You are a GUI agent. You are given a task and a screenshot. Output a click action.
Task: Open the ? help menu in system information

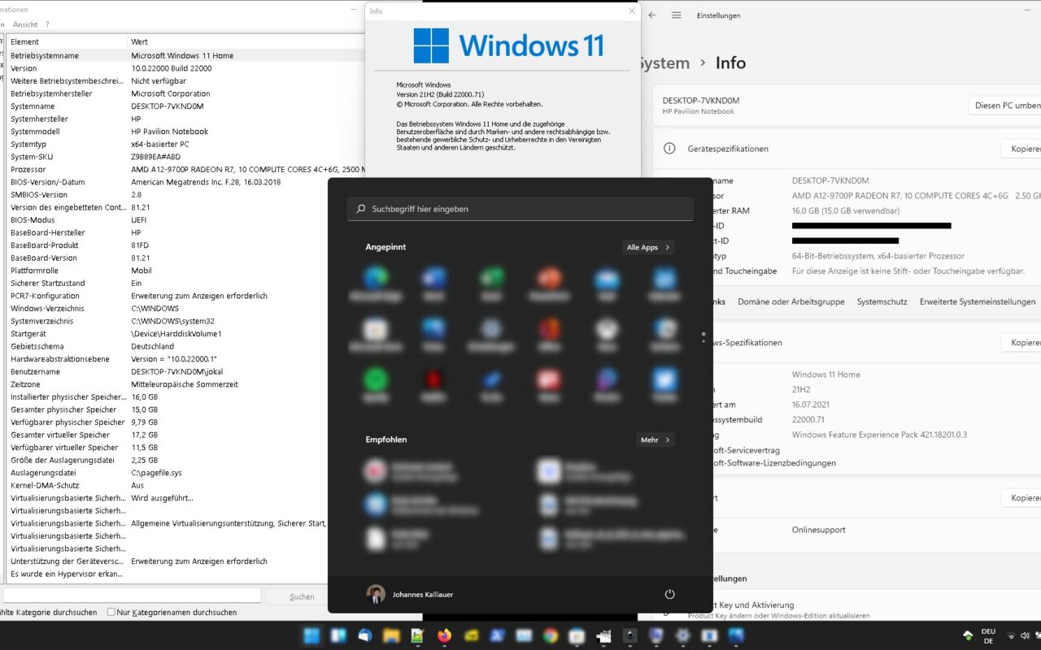(47, 24)
